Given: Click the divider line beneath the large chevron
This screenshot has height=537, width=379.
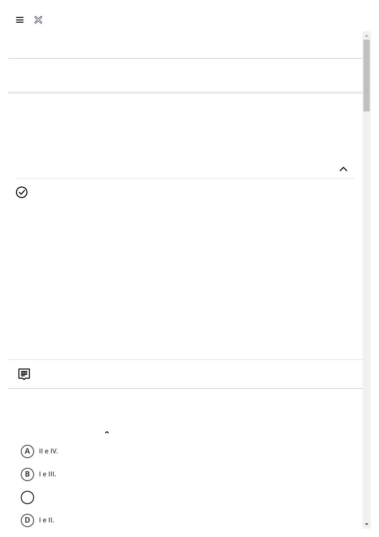Looking at the screenshot, I should point(185,179).
